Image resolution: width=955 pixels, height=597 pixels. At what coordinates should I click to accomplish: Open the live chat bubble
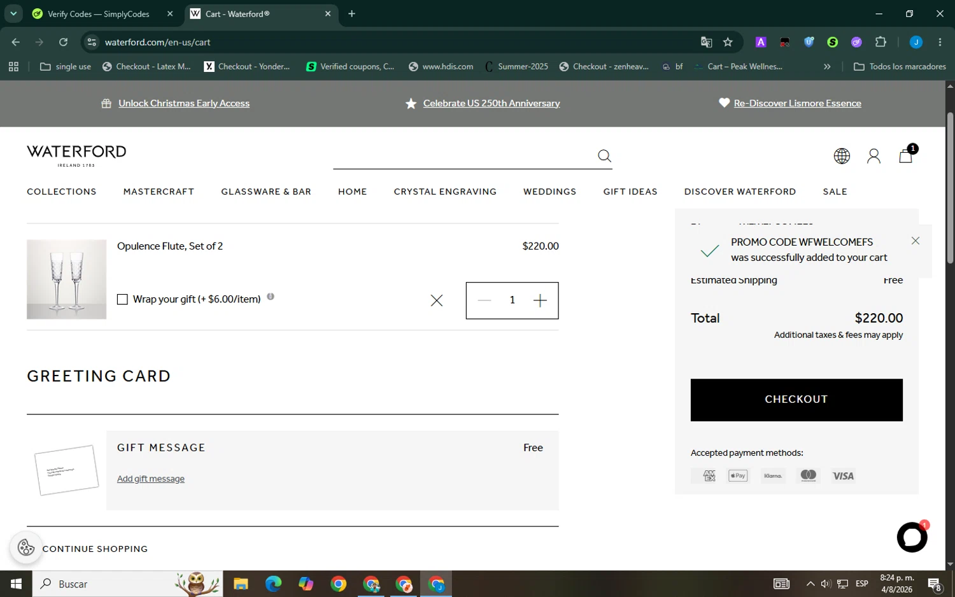click(912, 537)
